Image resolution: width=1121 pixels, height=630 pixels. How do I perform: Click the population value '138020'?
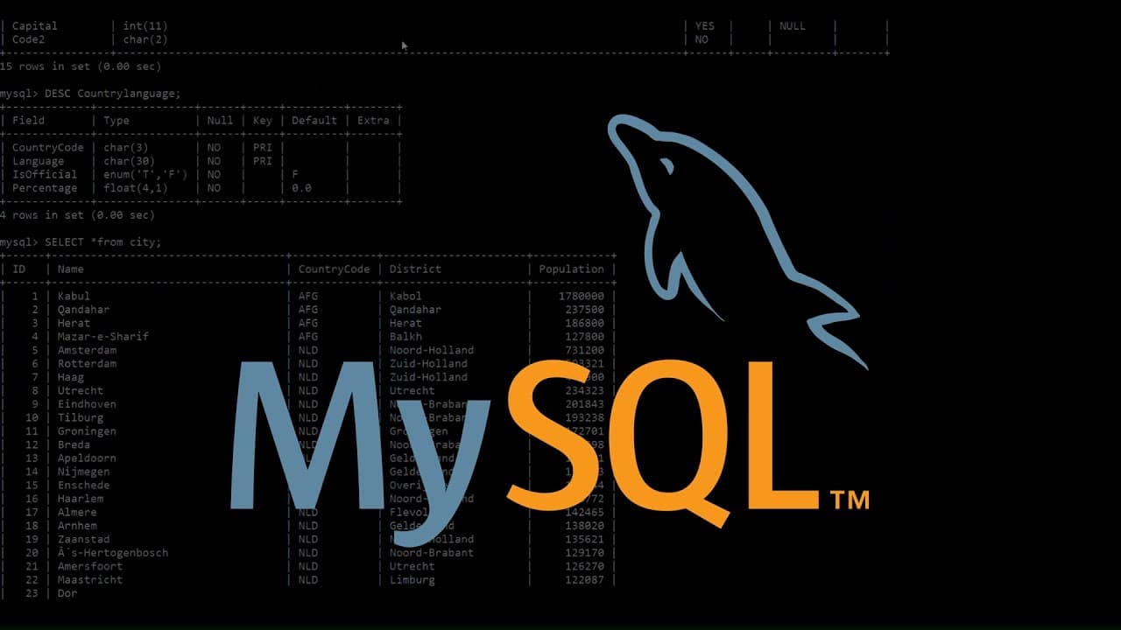585,526
